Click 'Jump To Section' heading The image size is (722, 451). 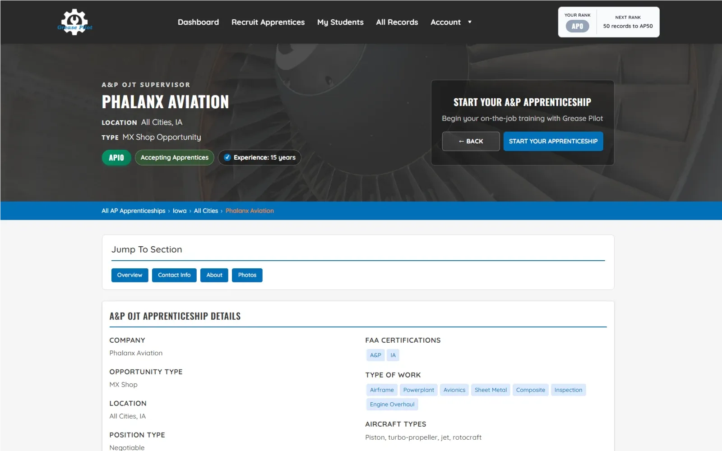tap(147, 249)
